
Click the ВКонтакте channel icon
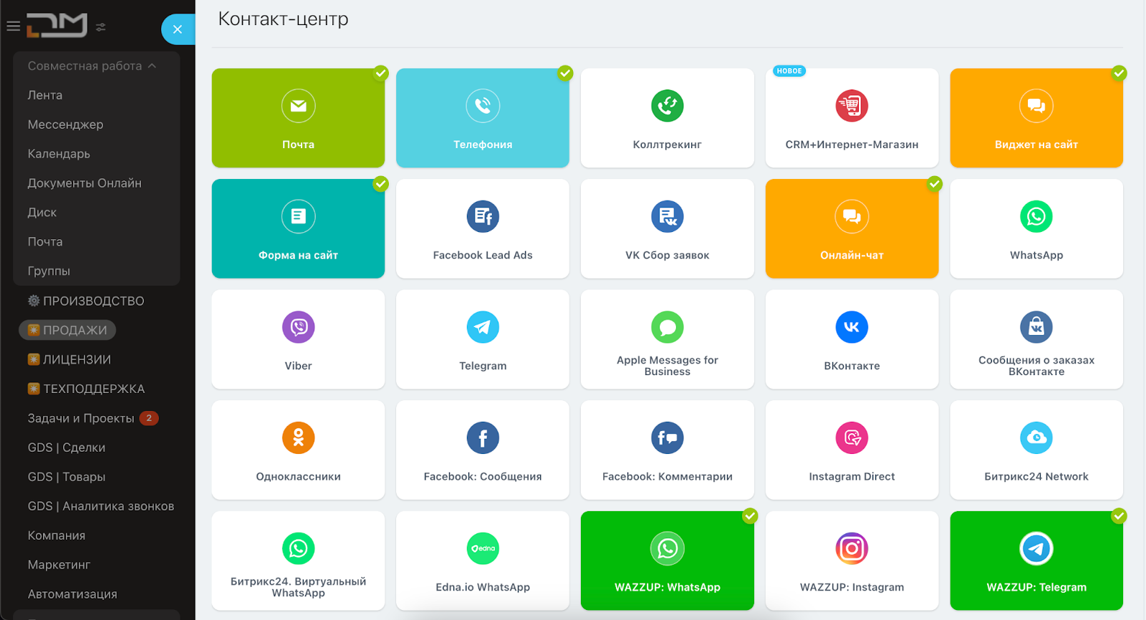(852, 327)
